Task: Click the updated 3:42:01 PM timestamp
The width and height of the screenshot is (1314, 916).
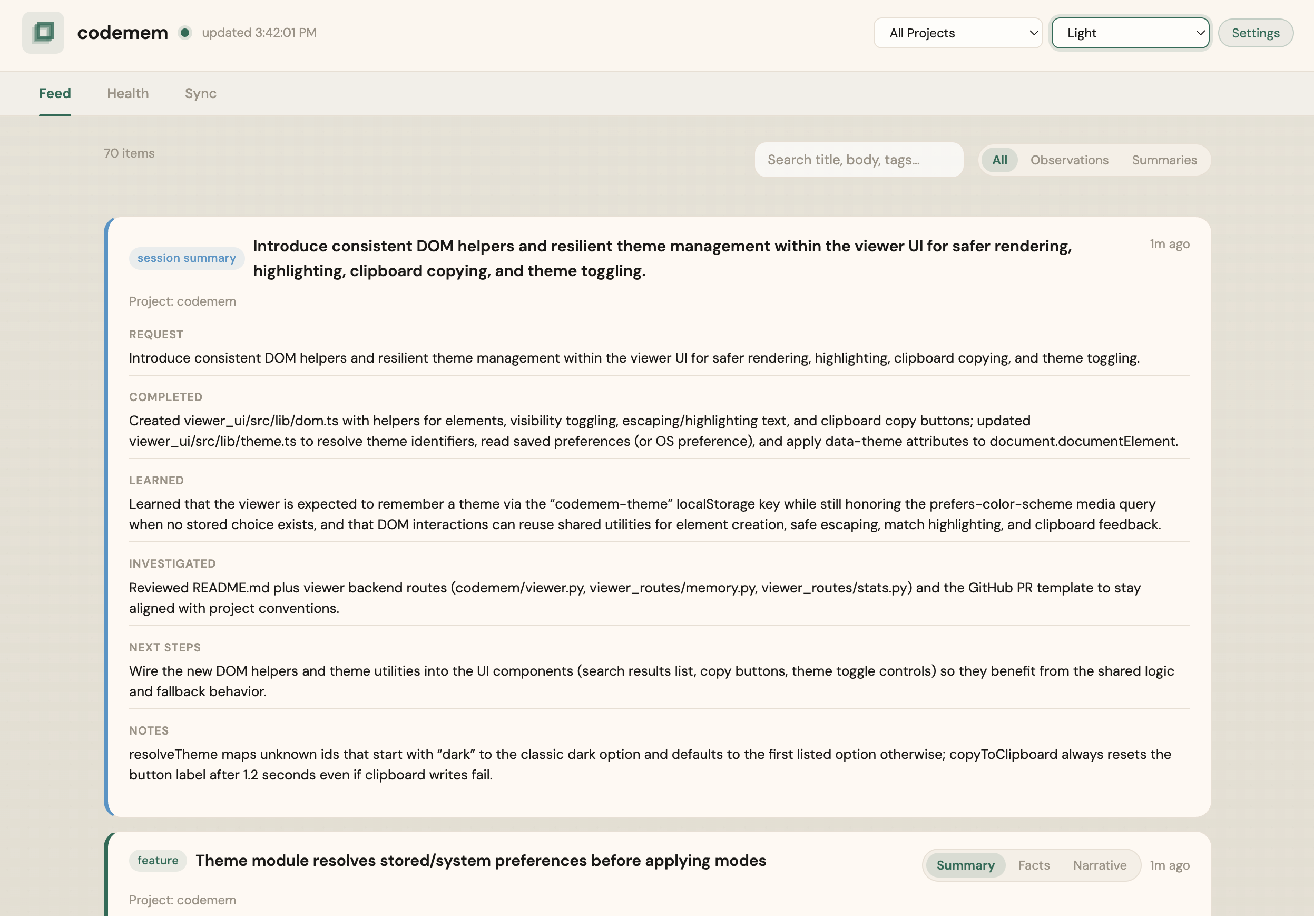Action: pyautogui.click(x=259, y=33)
